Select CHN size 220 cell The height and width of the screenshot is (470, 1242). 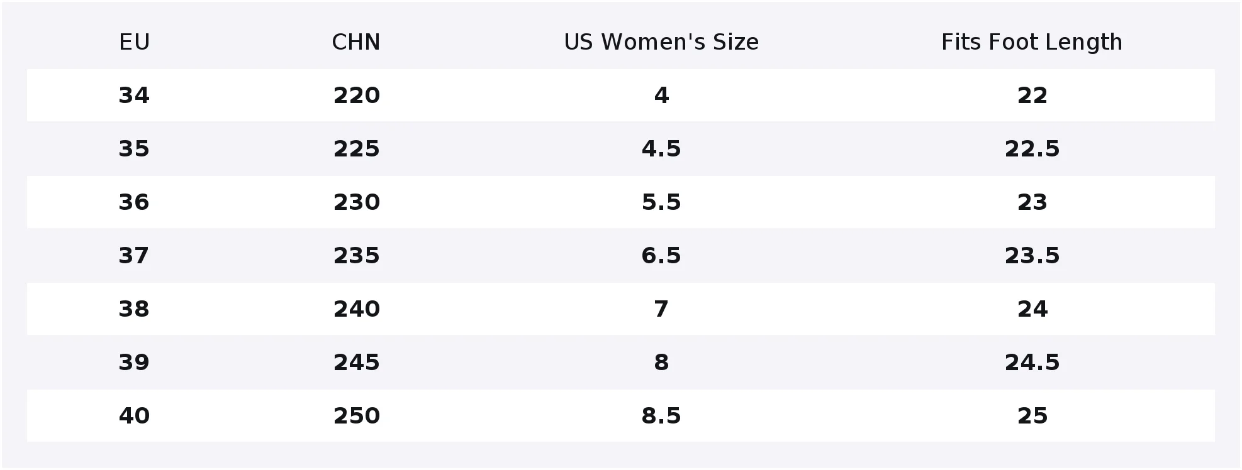356,96
